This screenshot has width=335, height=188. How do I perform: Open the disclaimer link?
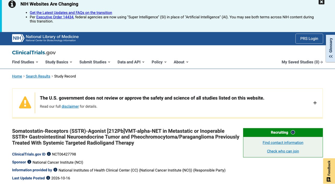coord(70,106)
